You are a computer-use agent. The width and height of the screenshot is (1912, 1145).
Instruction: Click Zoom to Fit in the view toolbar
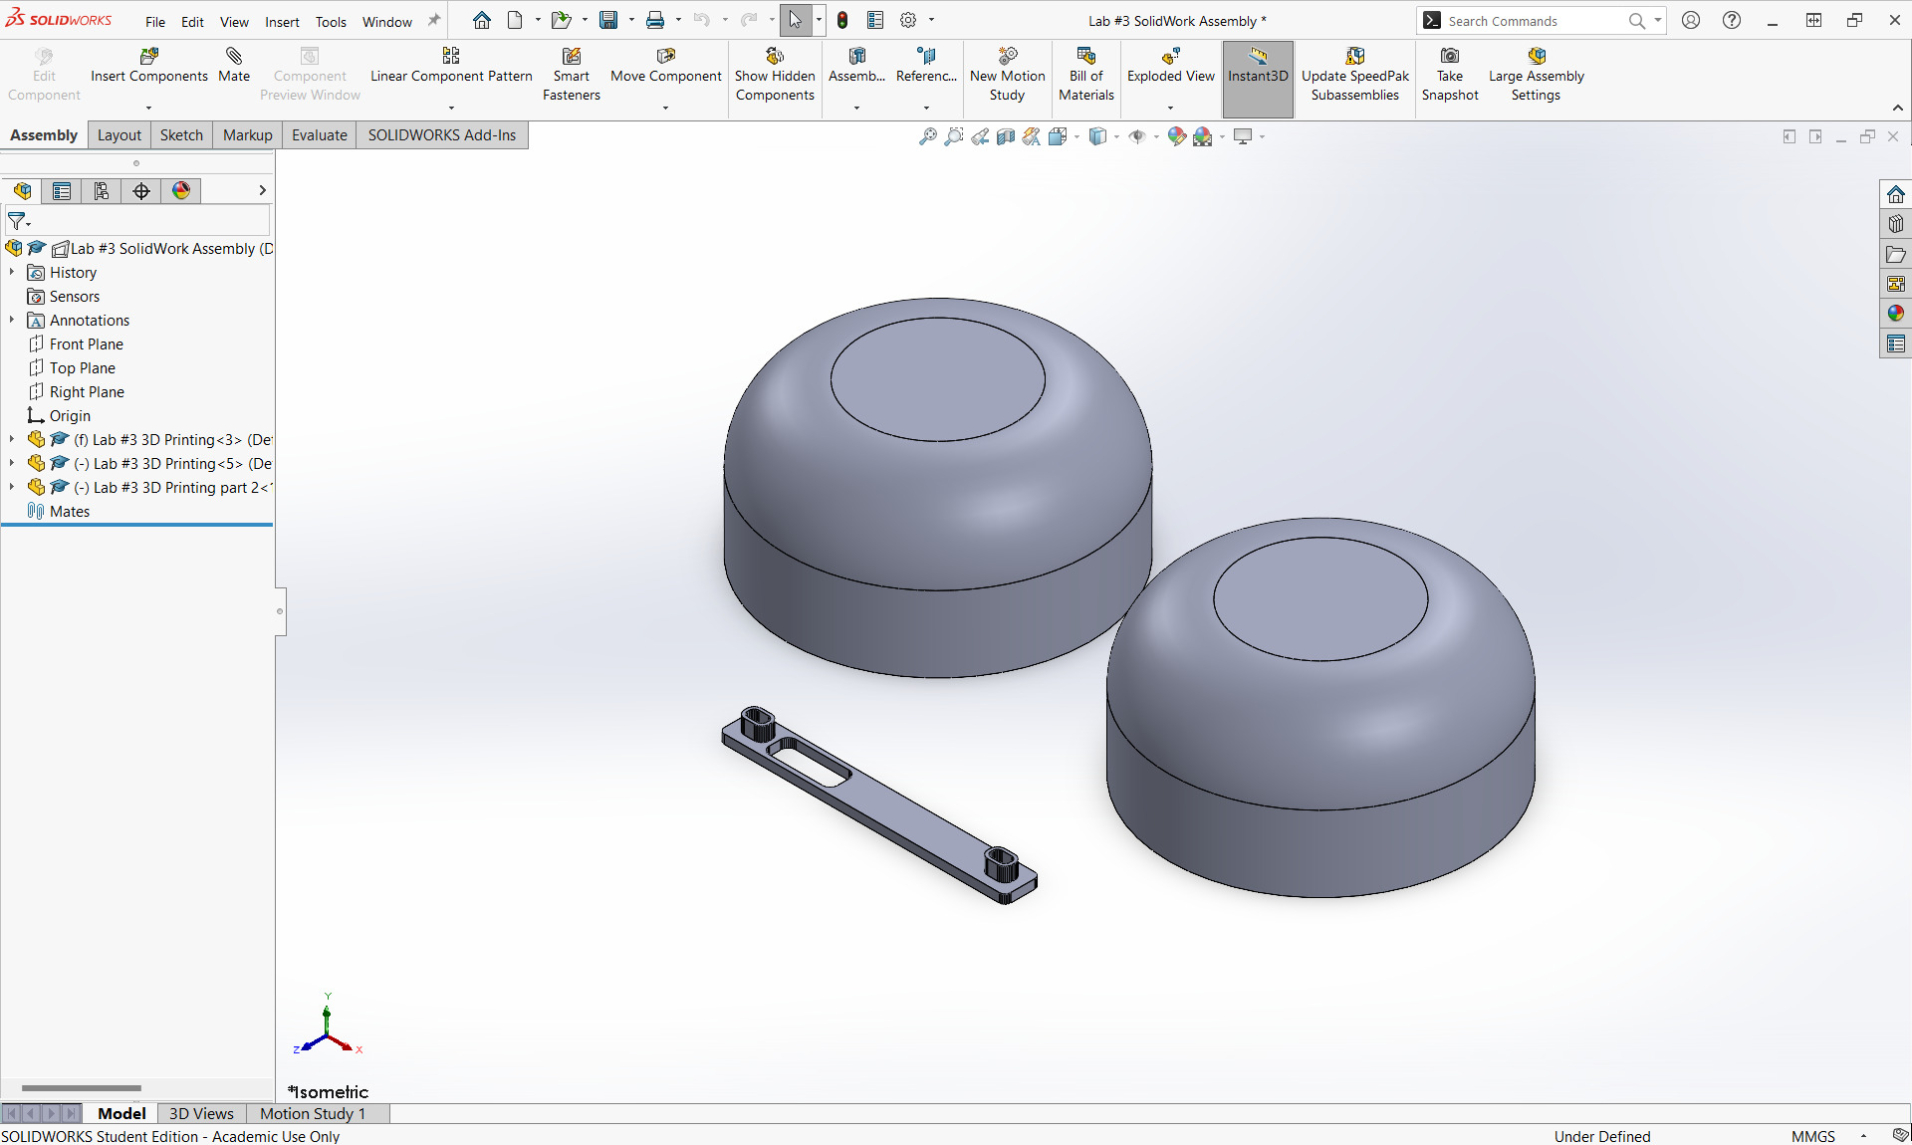tap(927, 136)
